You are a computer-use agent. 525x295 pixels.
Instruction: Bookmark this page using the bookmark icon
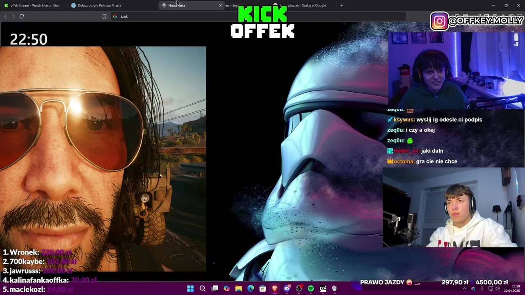[104, 16]
